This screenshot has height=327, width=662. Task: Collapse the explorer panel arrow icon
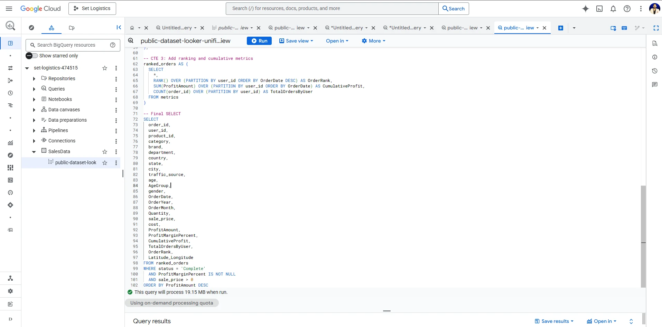119,28
